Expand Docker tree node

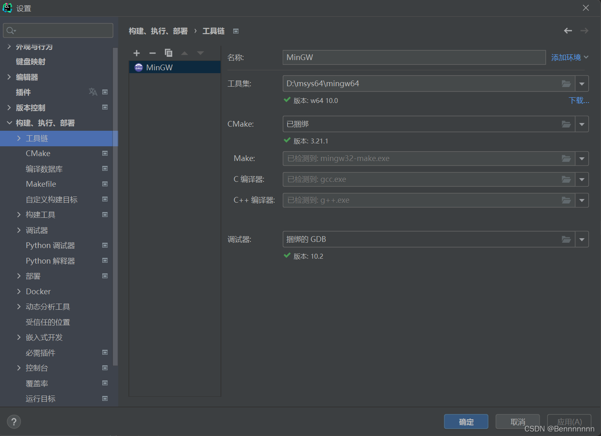tap(19, 291)
